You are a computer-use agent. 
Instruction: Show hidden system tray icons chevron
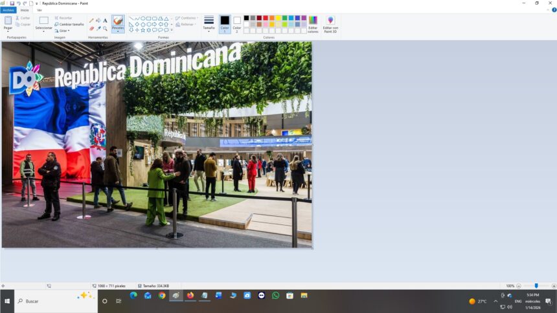[x=495, y=301]
